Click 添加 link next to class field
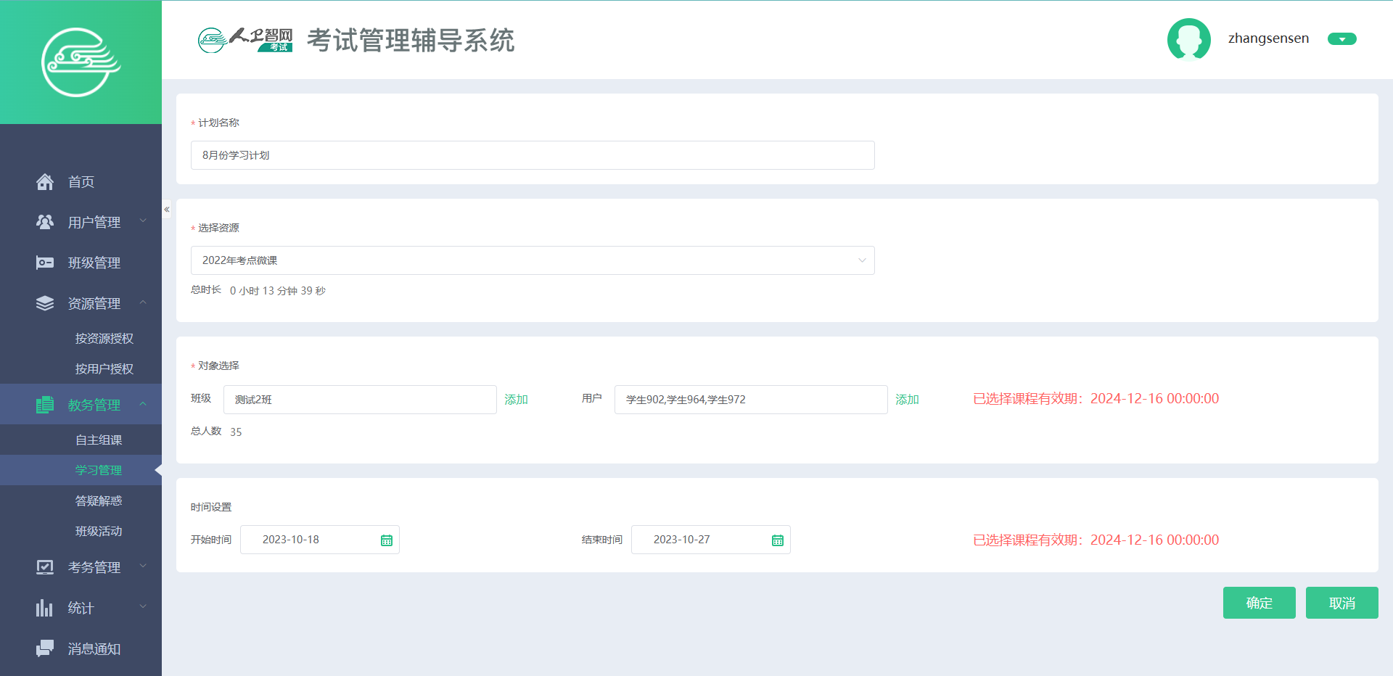Image resolution: width=1393 pixels, height=676 pixels. (x=516, y=400)
